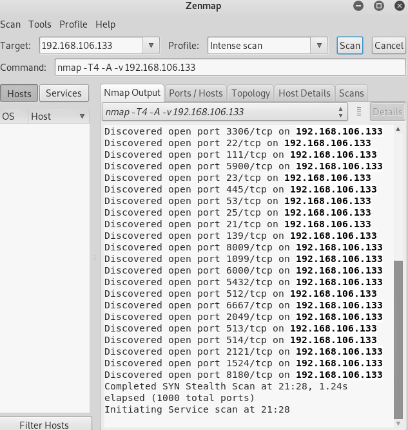Switch to the Topology tab

click(x=251, y=93)
